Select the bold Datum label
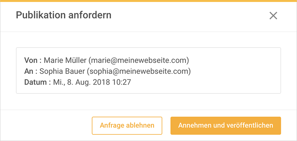The width and height of the screenshot is (297, 141). pyautogui.click(x=35, y=82)
